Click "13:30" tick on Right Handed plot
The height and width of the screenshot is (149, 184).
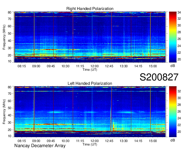[124, 66]
